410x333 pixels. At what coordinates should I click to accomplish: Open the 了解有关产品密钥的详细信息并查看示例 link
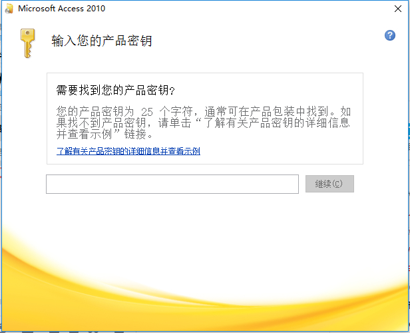(128, 151)
